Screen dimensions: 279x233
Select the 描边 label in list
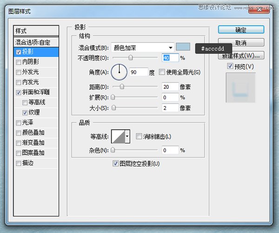(x=28, y=163)
